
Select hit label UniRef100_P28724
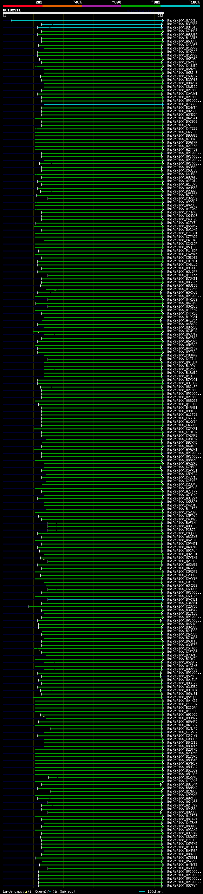pyautogui.click(x=182, y=530)
